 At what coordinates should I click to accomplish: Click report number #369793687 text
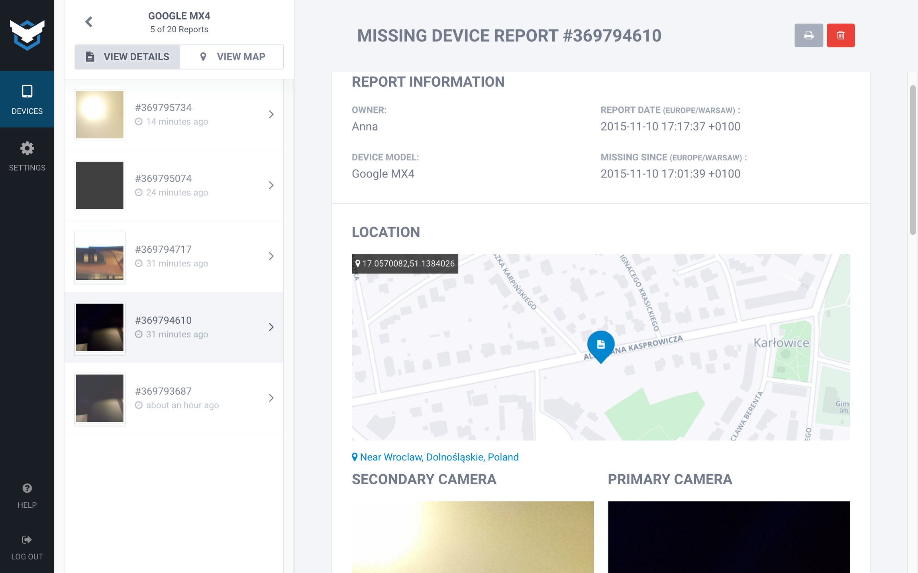pyautogui.click(x=163, y=392)
